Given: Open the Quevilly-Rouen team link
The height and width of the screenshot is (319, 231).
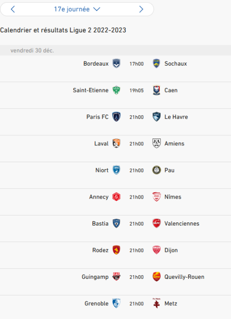Looking at the screenshot, I should (184, 277).
